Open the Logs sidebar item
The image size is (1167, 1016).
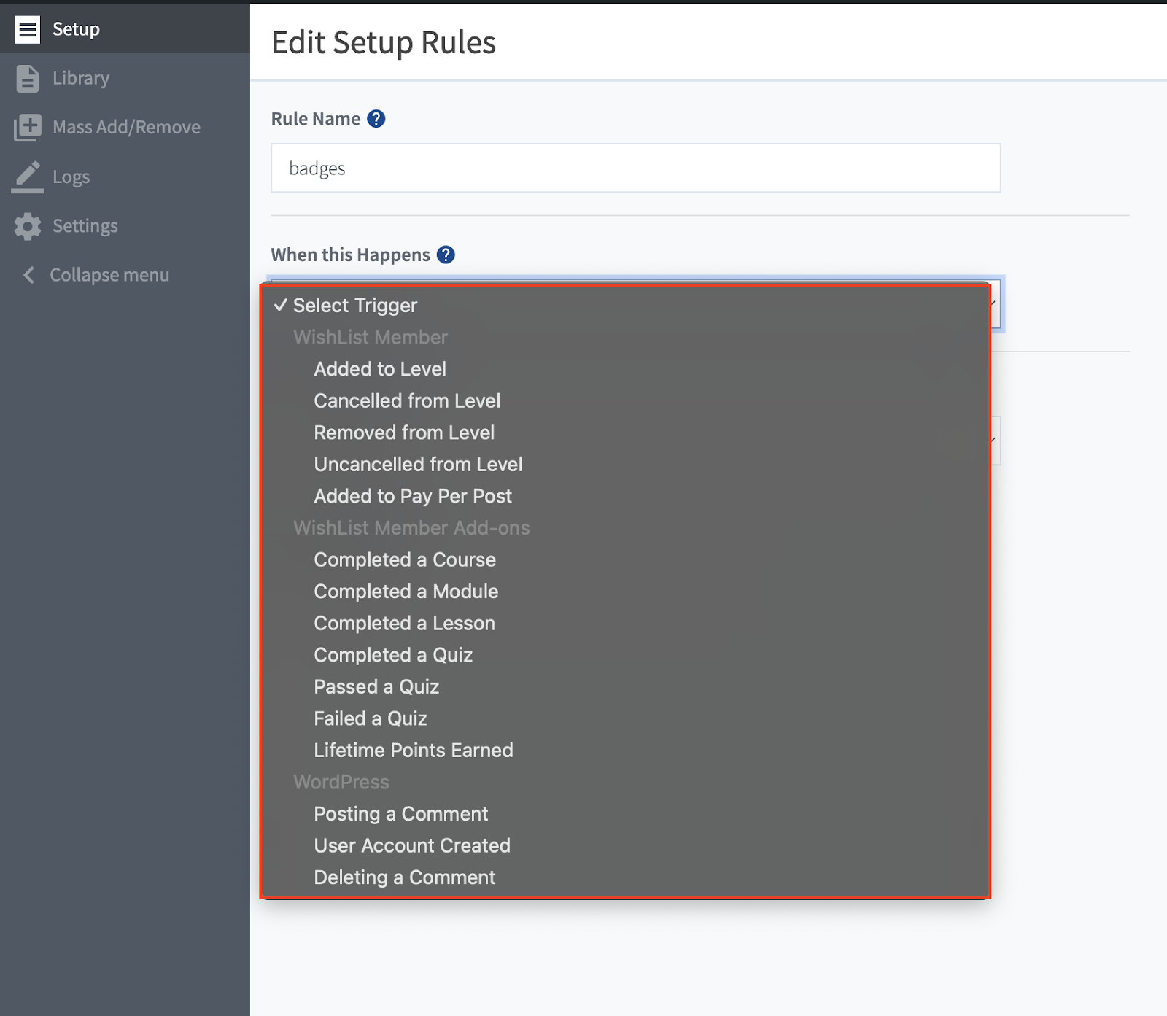(x=125, y=177)
